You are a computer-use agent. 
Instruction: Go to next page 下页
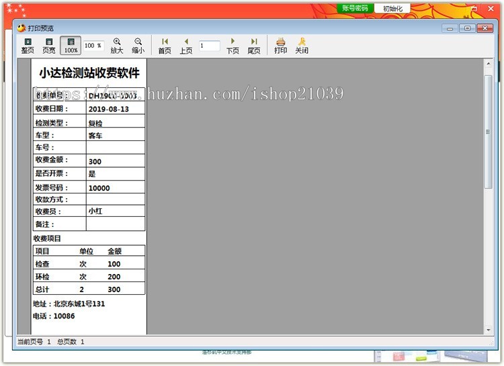click(233, 46)
